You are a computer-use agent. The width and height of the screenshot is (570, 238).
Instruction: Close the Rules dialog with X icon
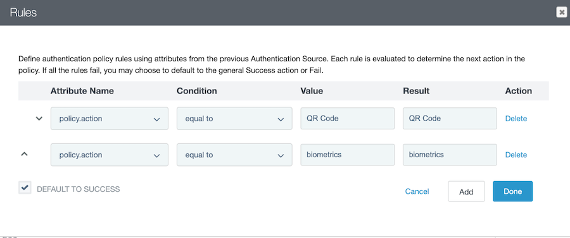(x=562, y=13)
